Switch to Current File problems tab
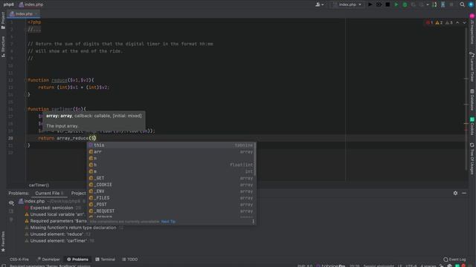476x267 pixels. pyautogui.click(x=49, y=193)
